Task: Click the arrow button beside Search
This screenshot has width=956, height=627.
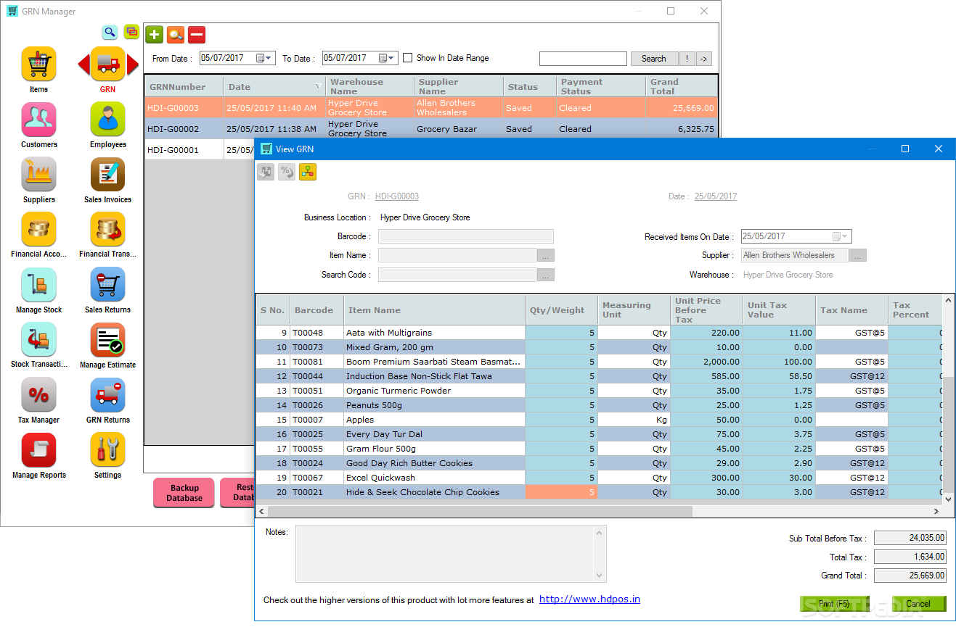Action: pos(704,59)
